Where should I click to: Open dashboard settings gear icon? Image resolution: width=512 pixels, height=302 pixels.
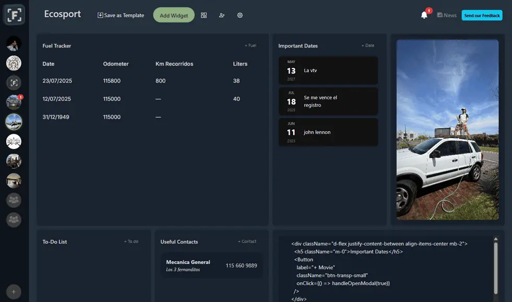tap(240, 15)
